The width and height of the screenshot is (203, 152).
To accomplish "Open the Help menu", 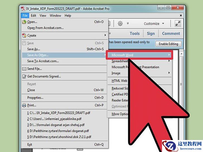I will coord(68,16).
